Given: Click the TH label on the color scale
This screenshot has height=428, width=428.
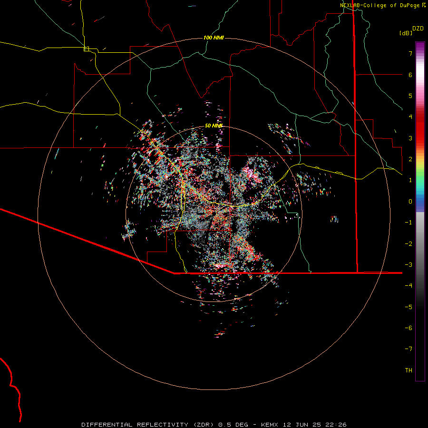Looking at the screenshot, I should (409, 370).
